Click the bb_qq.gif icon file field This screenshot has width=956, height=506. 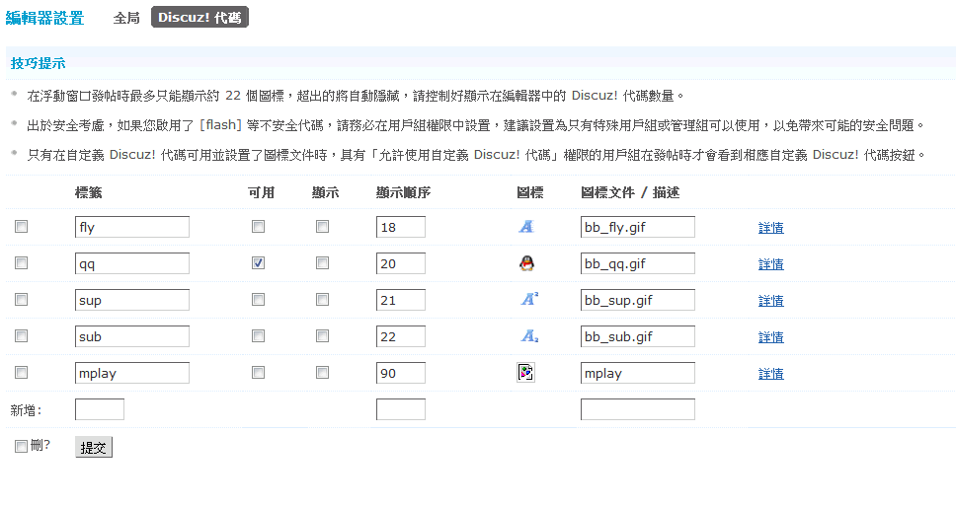pos(638,263)
